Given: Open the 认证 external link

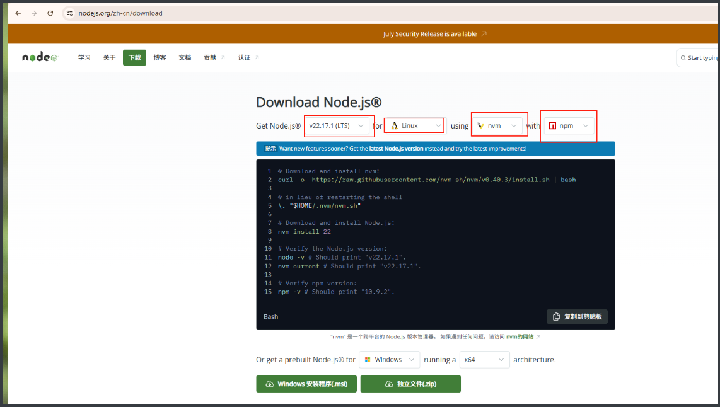Looking at the screenshot, I should click(248, 57).
